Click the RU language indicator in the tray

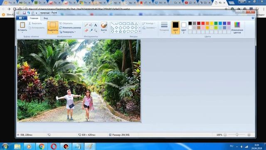232,146
